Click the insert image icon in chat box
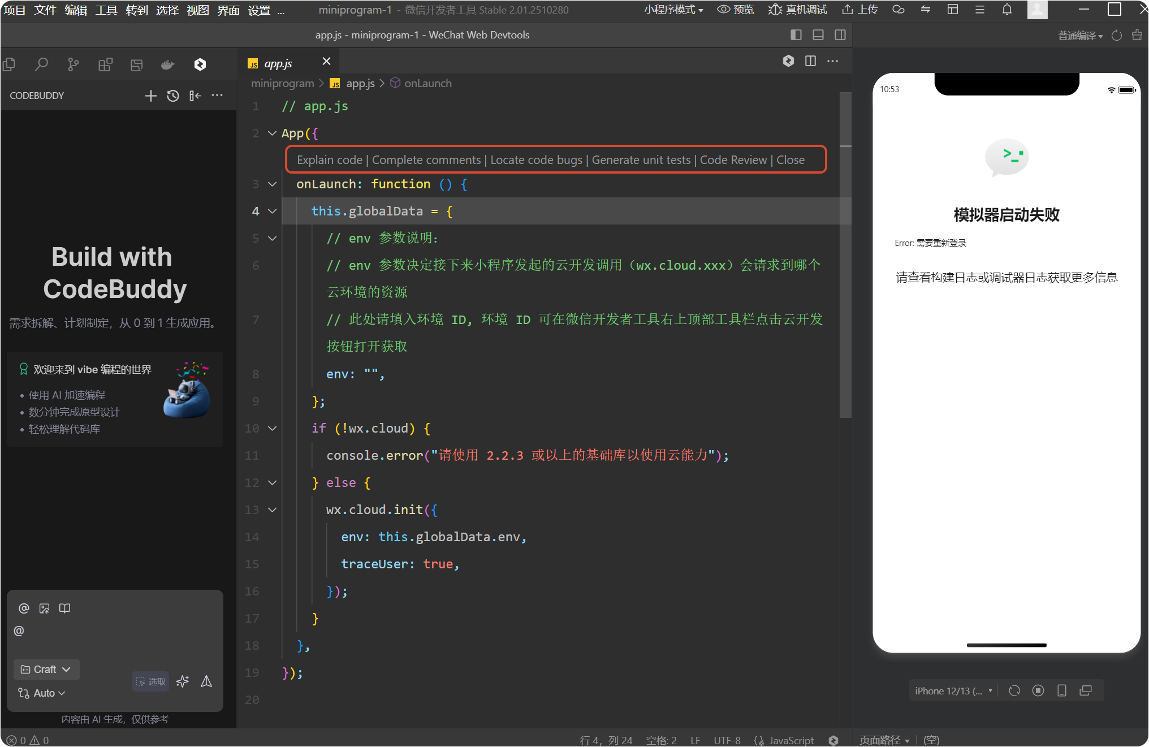The image size is (1149, 747). click(44, 608)
